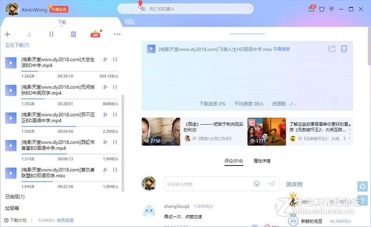Open KevinWong user avatar
Screen dimensions: 371x227
click(x=12, y=9)
